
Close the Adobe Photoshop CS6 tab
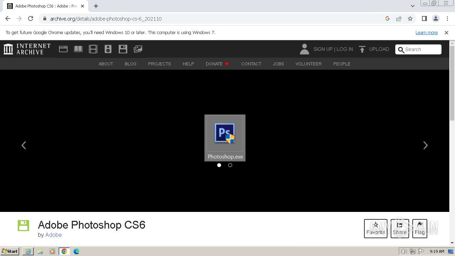(82, 6)
